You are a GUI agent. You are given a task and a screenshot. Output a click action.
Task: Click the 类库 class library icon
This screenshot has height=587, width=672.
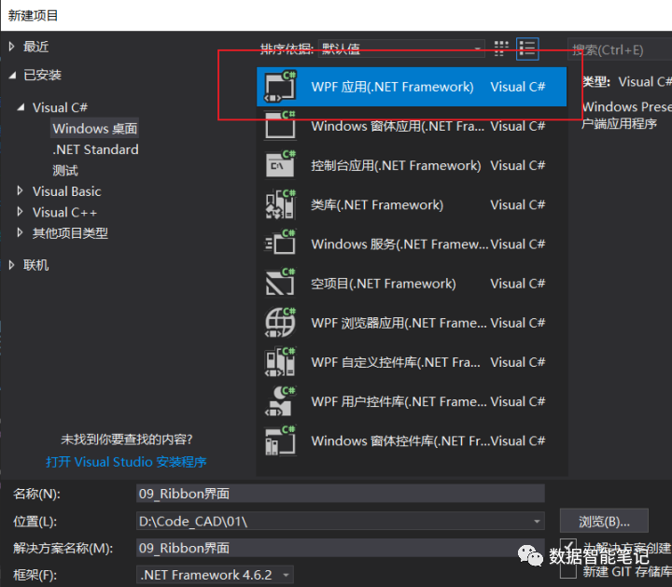(x=280, y=204)
